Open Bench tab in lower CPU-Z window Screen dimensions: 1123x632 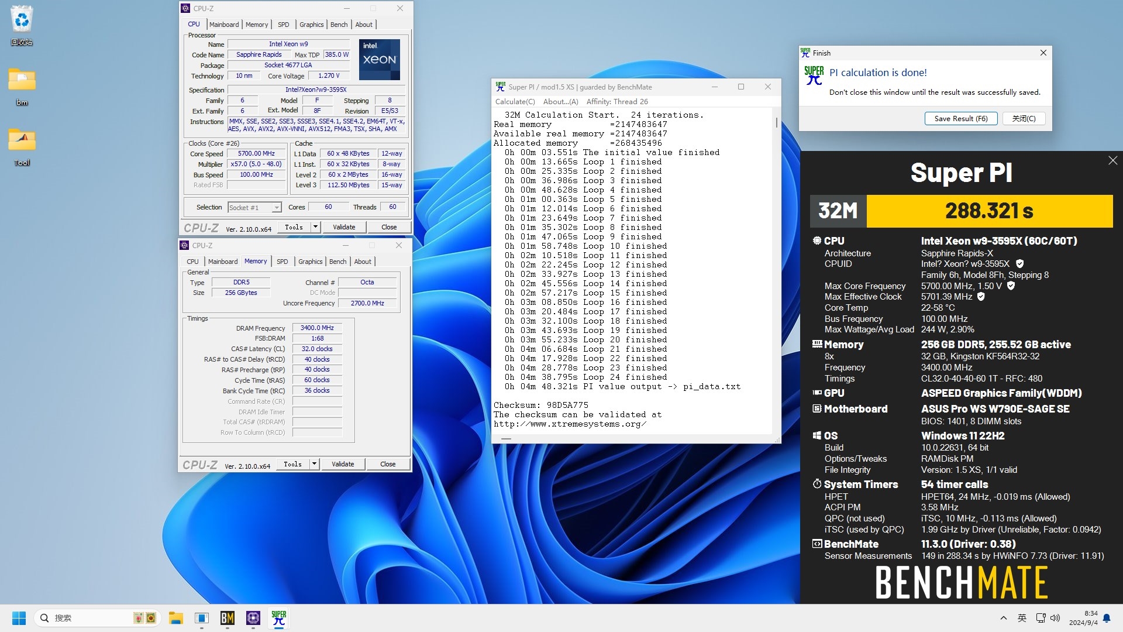pyautogui.click(x=337, y=262)
